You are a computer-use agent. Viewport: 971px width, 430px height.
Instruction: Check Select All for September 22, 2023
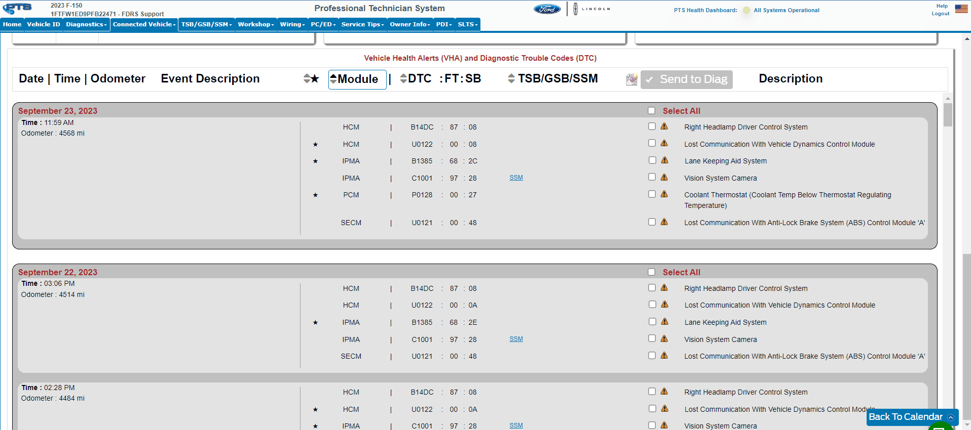point(652,272)
